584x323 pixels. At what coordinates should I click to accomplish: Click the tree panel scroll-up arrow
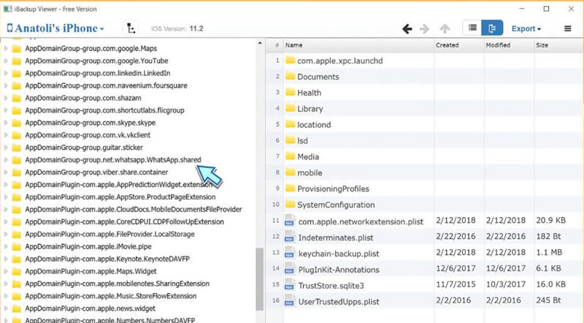pos(260,43)
